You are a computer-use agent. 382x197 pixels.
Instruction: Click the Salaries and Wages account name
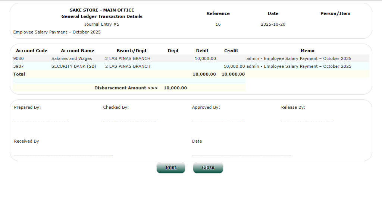[x=72, y=58]
